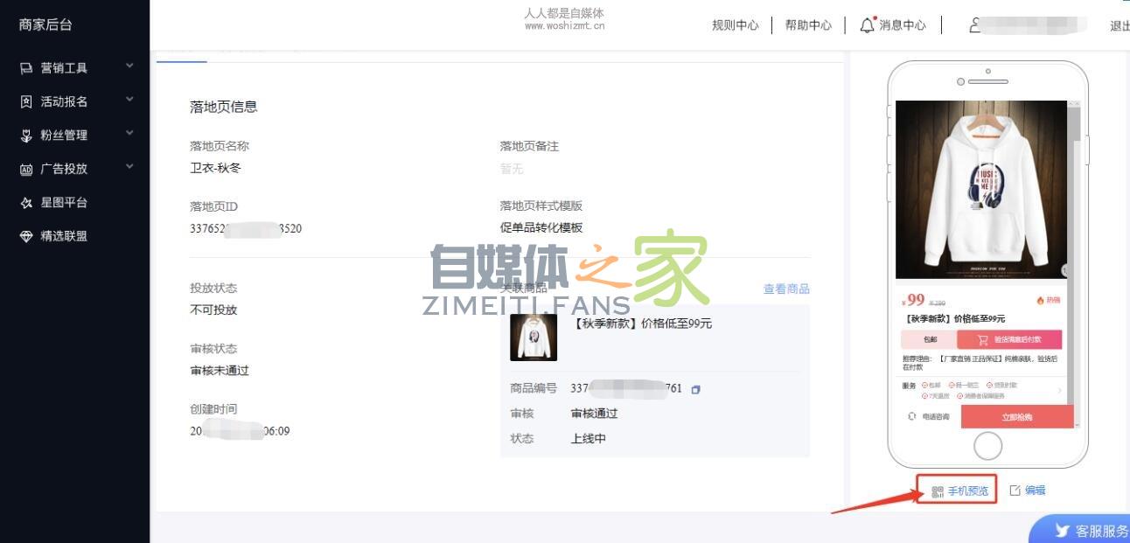This screenshot has width=1130, height=543.
Task: Expand the 活动报名 menu chevron
Action: (129, 100)
